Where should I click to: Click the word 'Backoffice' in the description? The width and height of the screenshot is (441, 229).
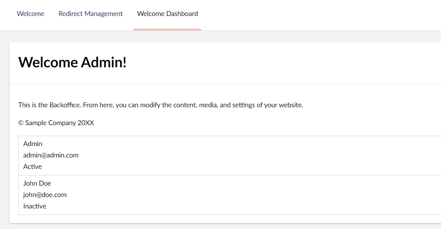pyautogui.click(x=64, y=105)
